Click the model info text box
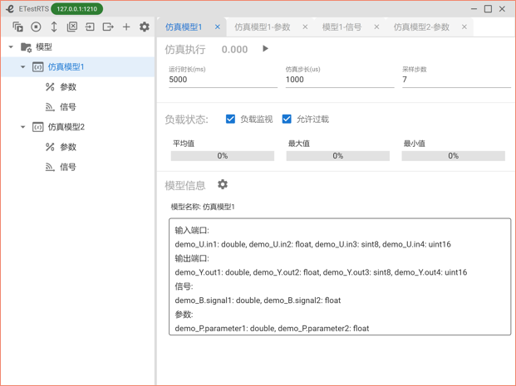 click(x=340, y=277)
